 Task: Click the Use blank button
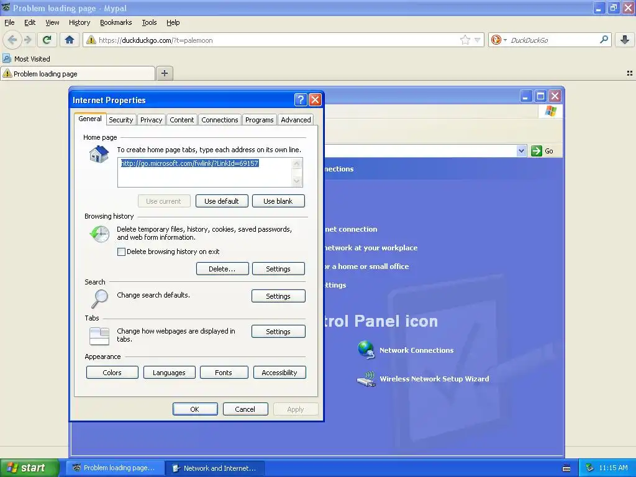coord(278,201)
